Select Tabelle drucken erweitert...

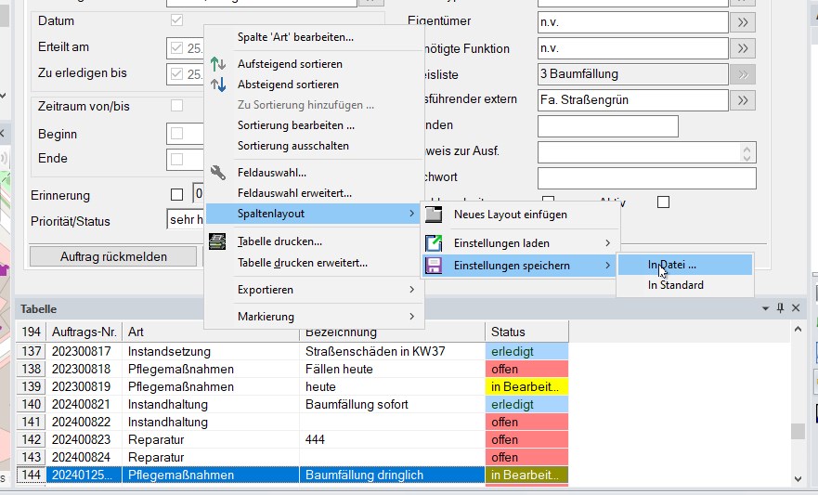pyautogui.click(x=314, y=263)
